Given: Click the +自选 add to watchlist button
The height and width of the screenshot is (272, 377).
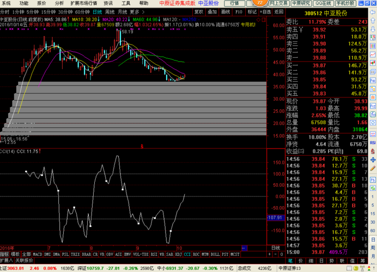Looking at the screenshot, I should pyautogui.click(x=265, y=12).
